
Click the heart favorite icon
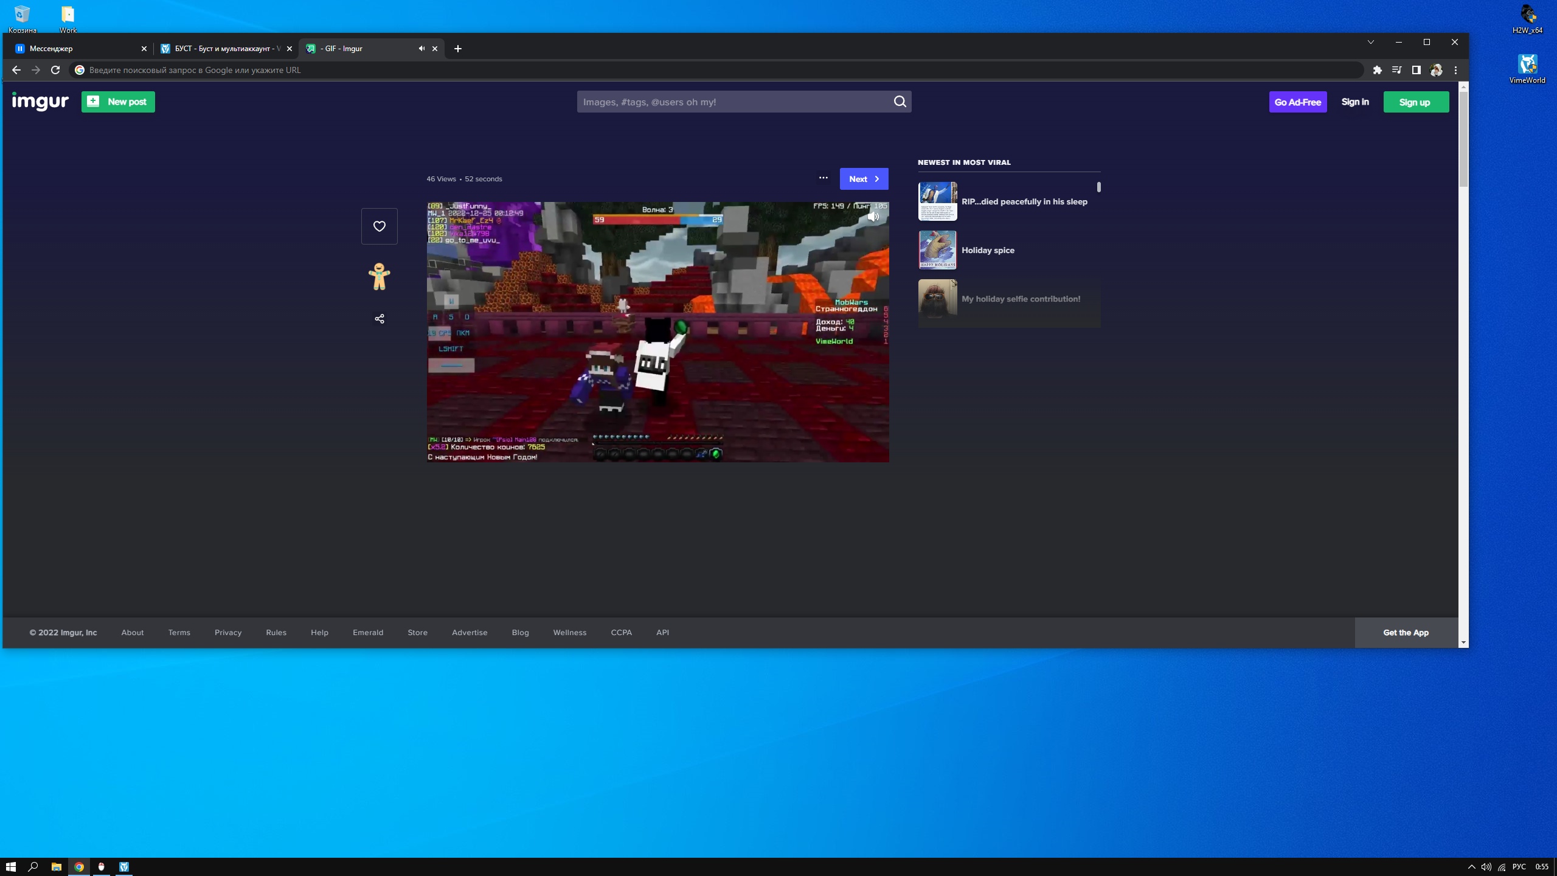[x=379, y=226]
